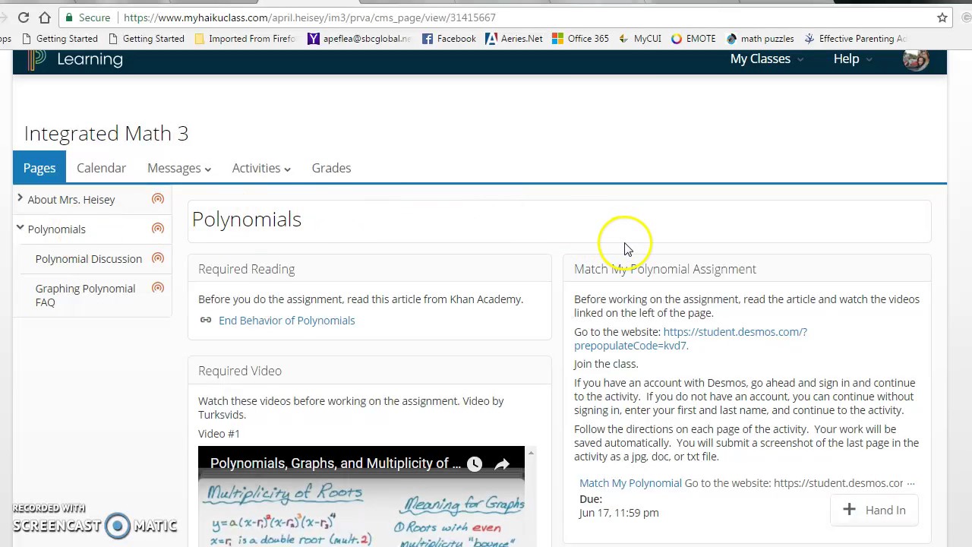Open the Activities dropdown
The height and width of the screenshot is (547, 972).
261,168
